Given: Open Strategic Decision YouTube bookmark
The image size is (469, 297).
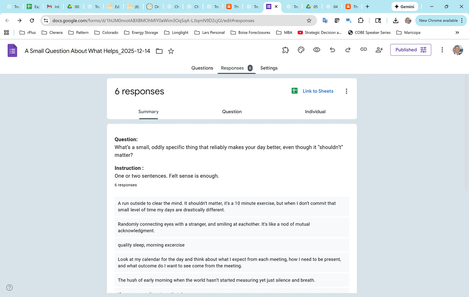Looking at the screenshot, I should pyautogui.click(x=320, y=33).
